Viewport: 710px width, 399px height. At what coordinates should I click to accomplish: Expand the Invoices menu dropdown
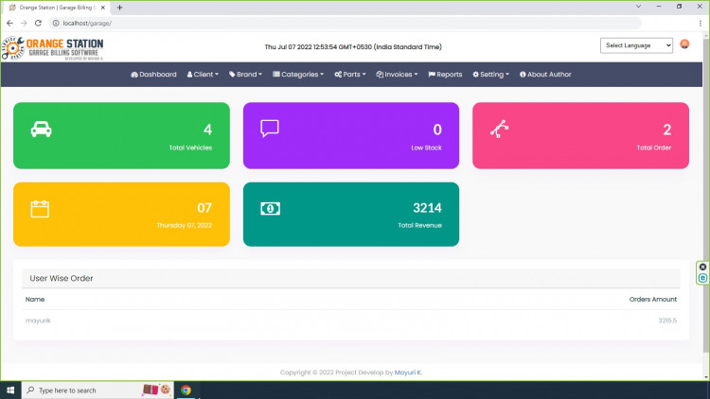[x=397, y=74]
